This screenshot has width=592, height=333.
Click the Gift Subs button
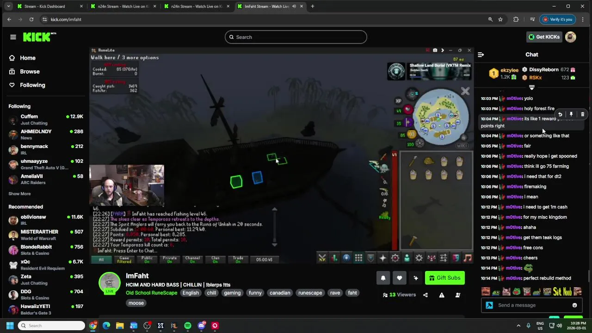(444, 278)
